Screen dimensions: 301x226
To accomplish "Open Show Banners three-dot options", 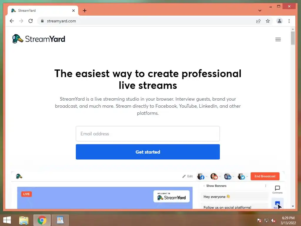I will (x=266, y=186).
